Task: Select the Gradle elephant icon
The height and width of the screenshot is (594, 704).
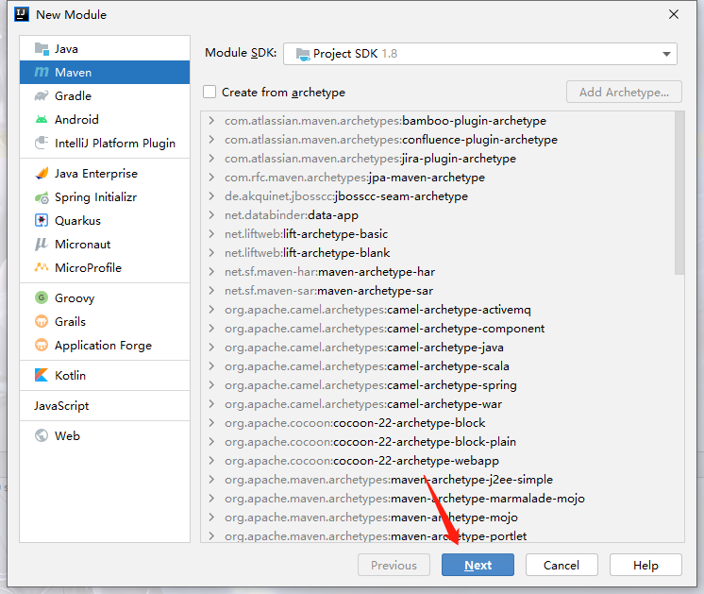Action: (x=42, y=95)
